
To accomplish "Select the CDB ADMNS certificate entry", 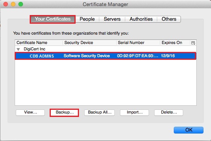I will point(42,56).
